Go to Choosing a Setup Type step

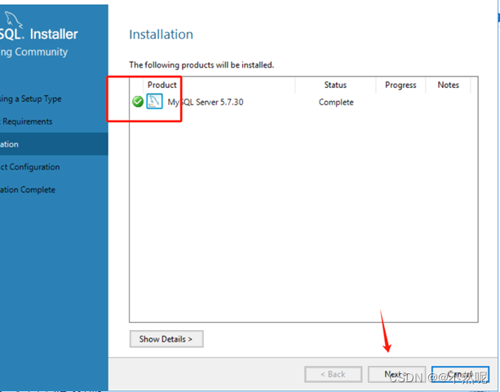pos(54,99)
